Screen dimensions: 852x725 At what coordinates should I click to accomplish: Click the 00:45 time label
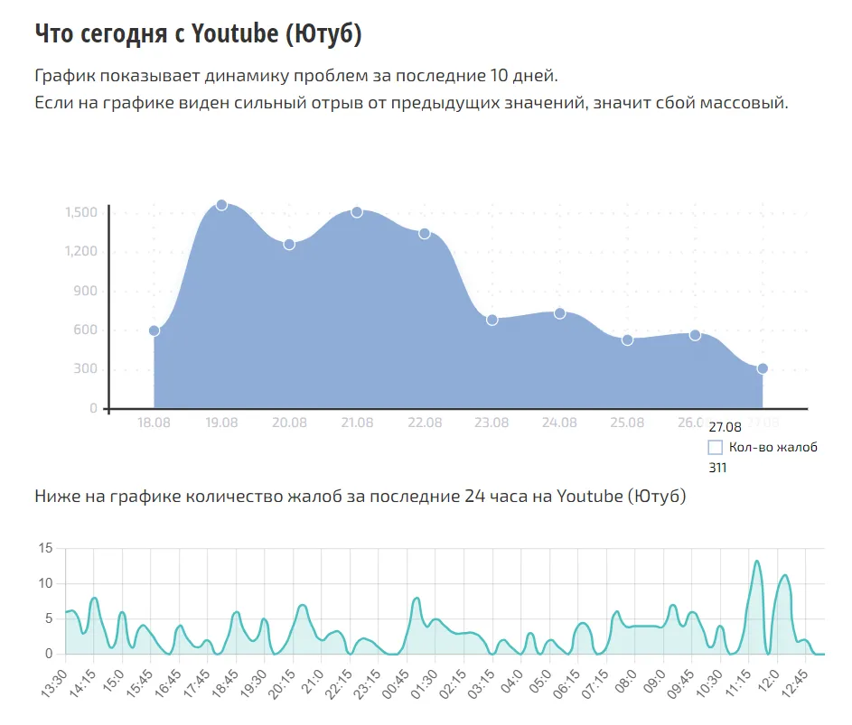tap(396, 683)
